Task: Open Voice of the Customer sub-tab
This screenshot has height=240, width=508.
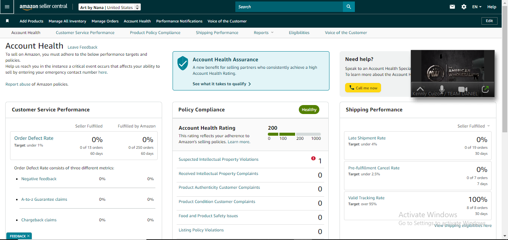Action: [x=346, y=33]
